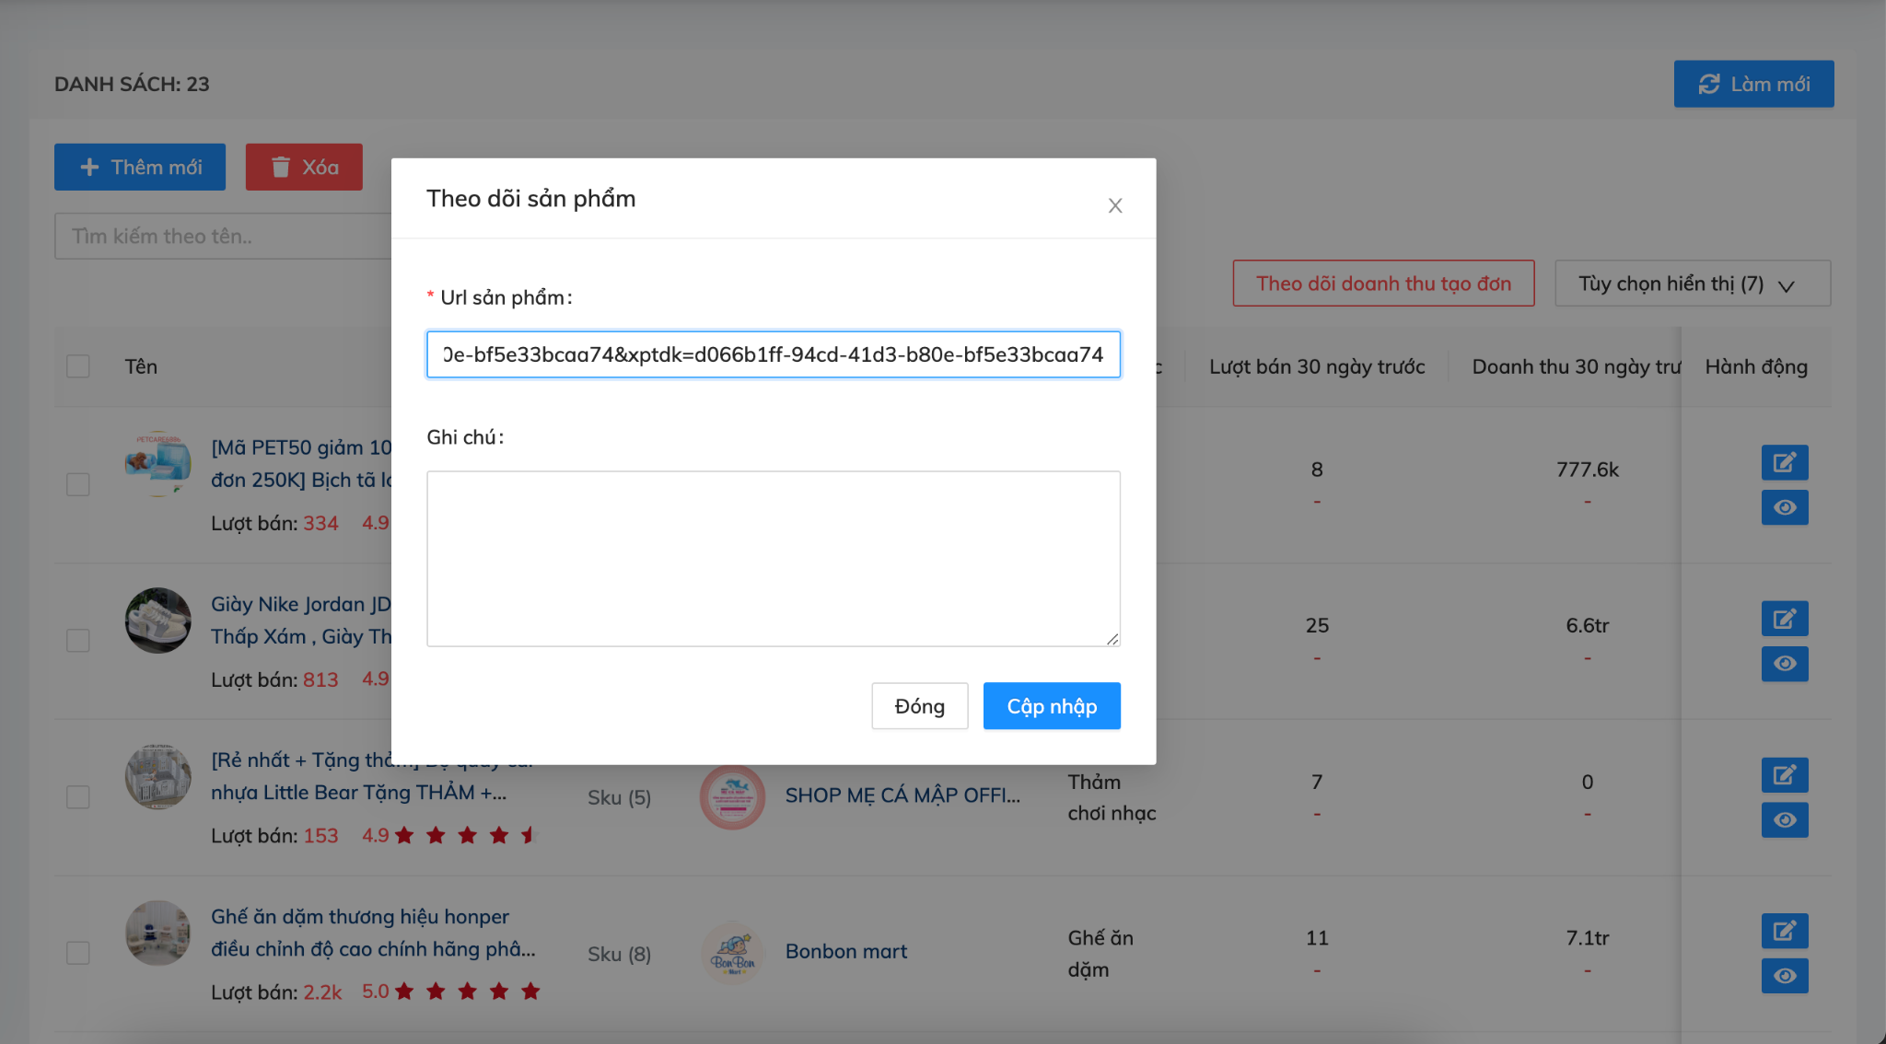1886x1044 pixels.
Task: Check the Ghế ăn dặm row checkbox
Action: (x=78, y=953)
